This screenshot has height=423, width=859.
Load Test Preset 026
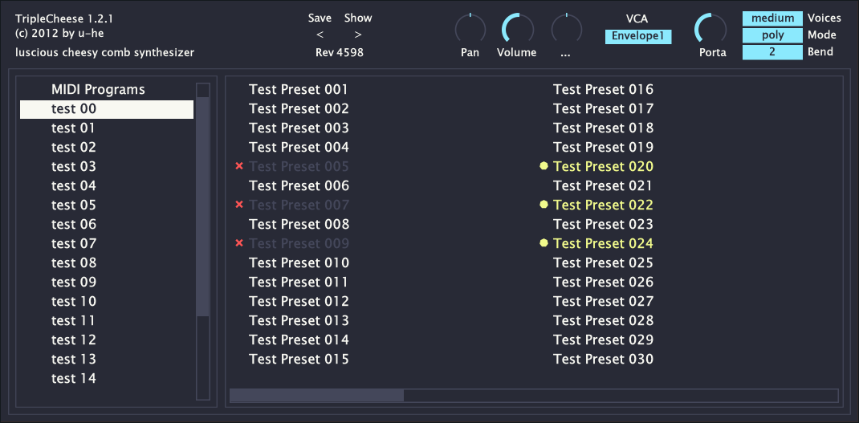603,282
